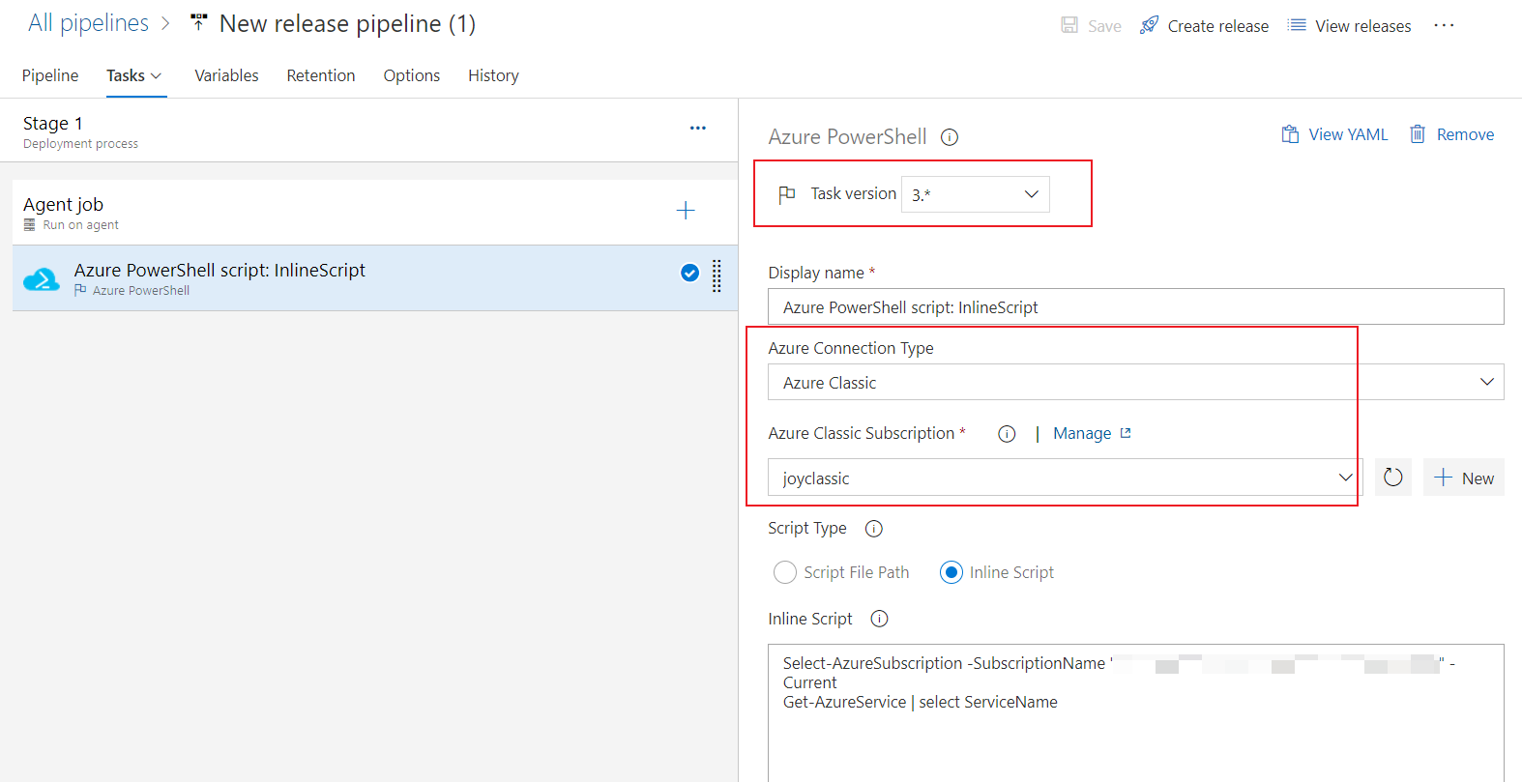1522x782 pixels.
Task: Expand the Azure Connection Type dropdown
Action: [1135, 382]
